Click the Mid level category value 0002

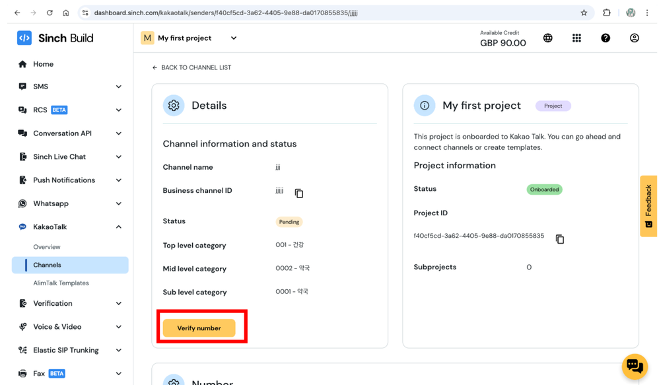point(293,268)
